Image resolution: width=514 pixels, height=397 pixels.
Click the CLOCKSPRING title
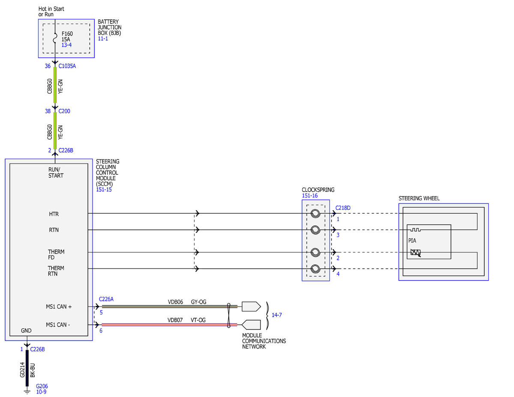pos(318,190)
